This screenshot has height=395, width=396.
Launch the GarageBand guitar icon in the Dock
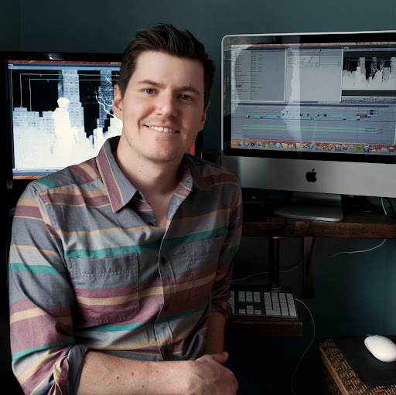(x=330, y=148)
